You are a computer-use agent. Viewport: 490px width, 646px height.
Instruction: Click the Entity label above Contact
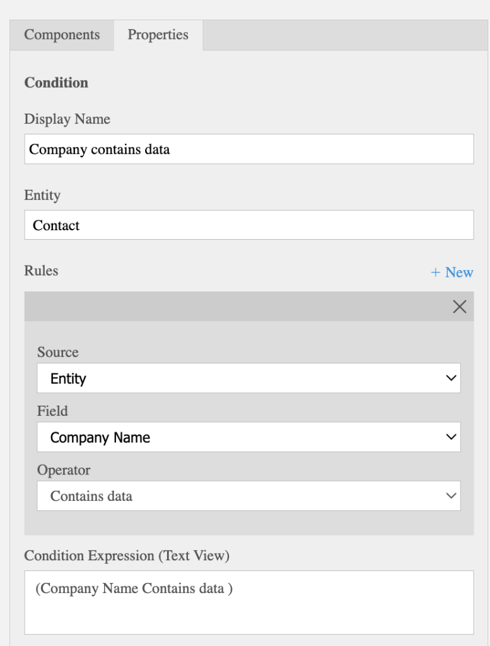(x=42, y=196)
